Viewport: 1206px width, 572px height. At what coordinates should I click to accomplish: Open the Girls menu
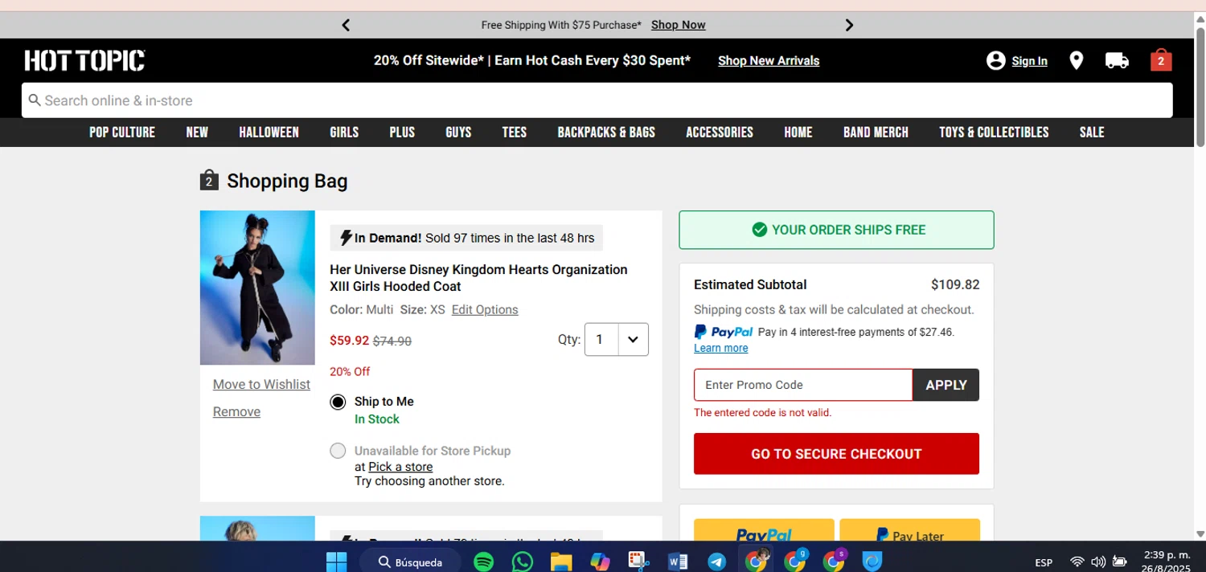344,133
